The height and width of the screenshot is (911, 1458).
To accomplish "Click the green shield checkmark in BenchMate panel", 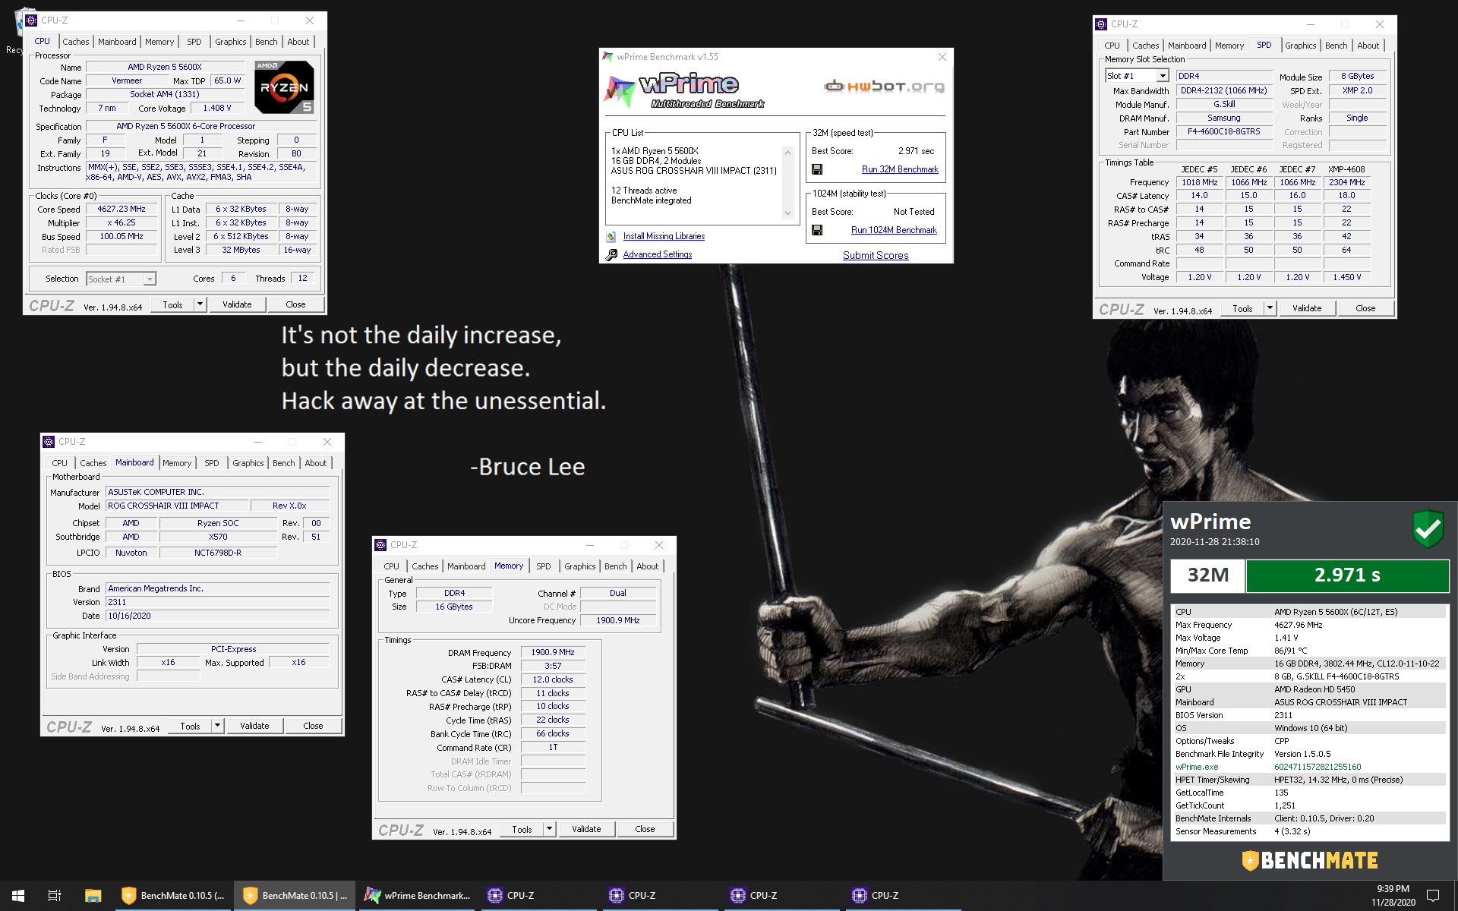I will pyautogui.click(x=1428, y=528).
